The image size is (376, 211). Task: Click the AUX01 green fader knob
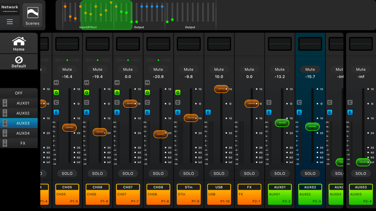point(282,123)
